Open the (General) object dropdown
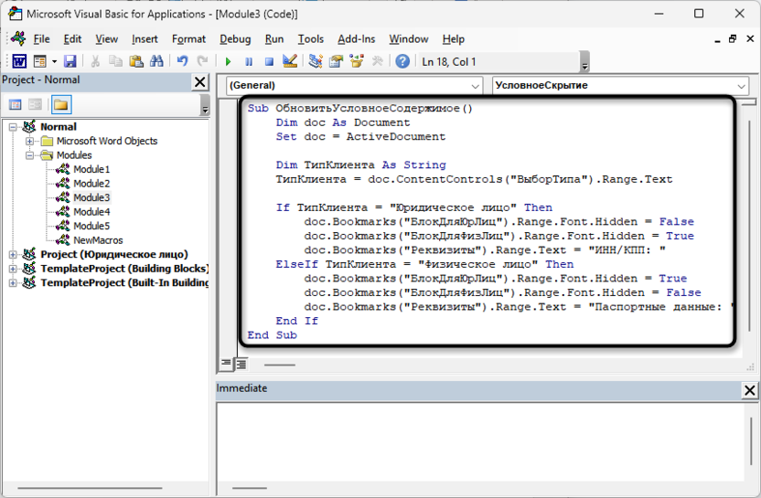The width and height of the screenshot is (761, 498). point(475,85)
